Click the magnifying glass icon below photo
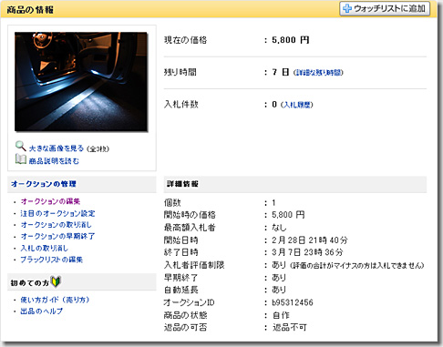This screenshot has width=443, height=347. 21,147
